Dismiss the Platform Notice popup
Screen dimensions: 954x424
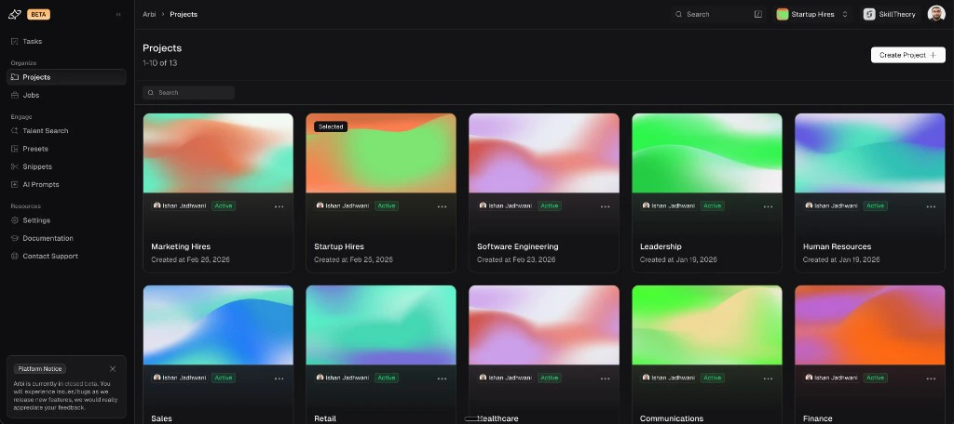click(113, 369)
